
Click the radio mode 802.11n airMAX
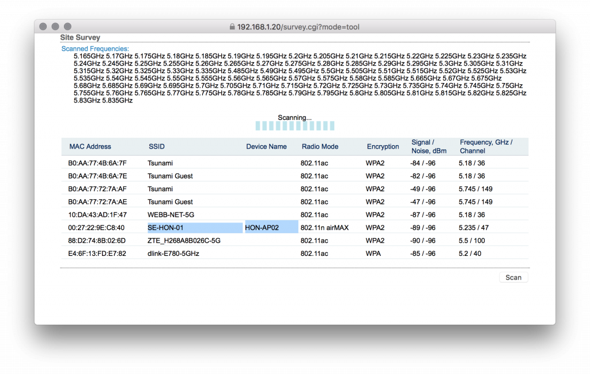pyautogui.click(x=324, y=228)
